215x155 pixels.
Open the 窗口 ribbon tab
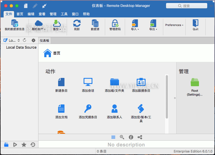[x=75, y=14]
